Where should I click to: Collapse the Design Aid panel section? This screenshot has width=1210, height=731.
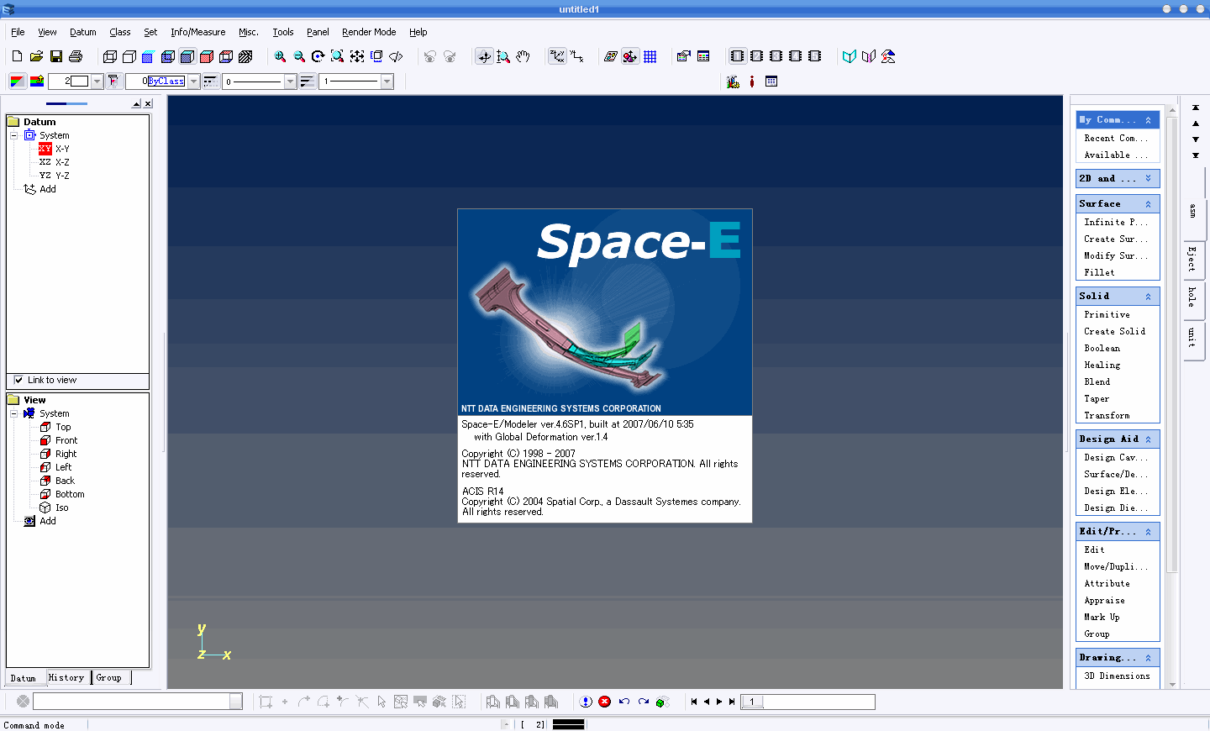[x=1148, y=439]
